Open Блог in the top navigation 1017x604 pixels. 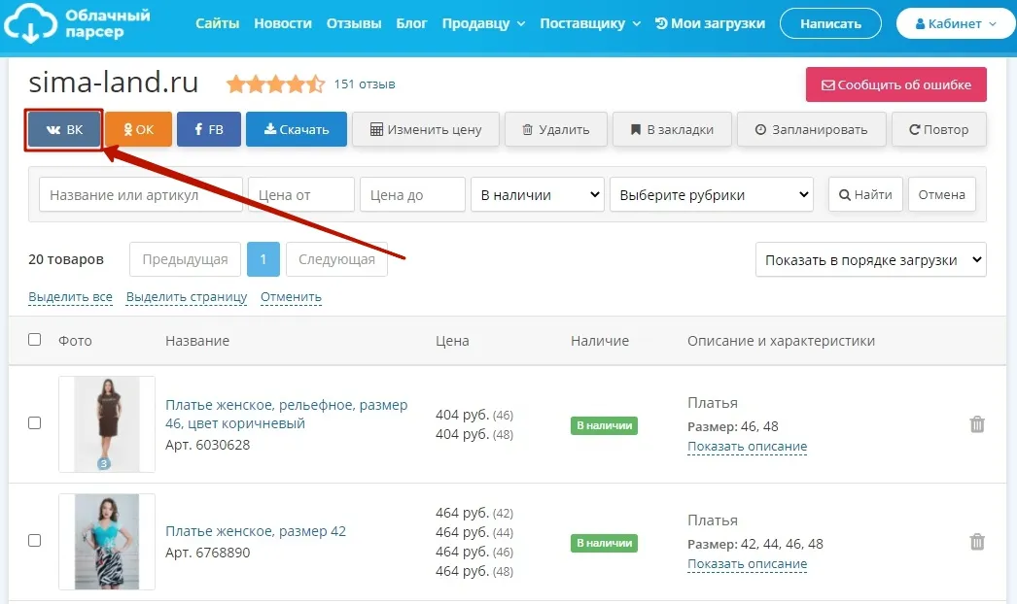(411, 23)
